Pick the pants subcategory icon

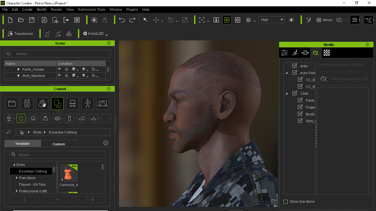click(33, 118)
